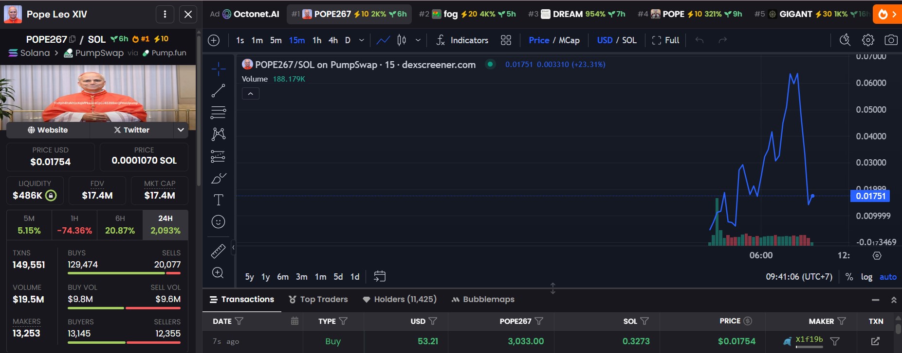
Task: Take a chart snapshot with camera icon
Action: pos(891,40)
